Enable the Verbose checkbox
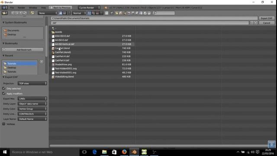 4,124
